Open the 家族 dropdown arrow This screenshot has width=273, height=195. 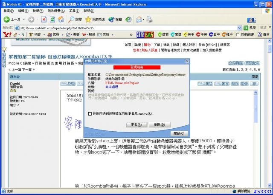point(62,35)
